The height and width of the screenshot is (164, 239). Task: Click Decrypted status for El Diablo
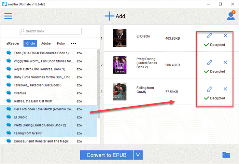[214, 45]
